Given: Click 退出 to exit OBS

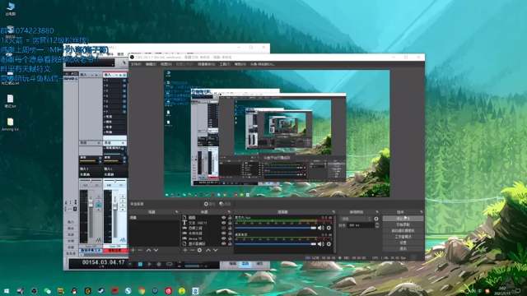Looking at the screenshot, I should 403,248.
